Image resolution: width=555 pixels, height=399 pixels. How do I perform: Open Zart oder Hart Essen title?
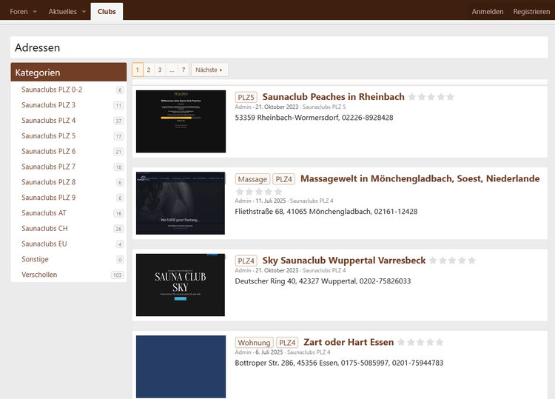tap(349, 342)
